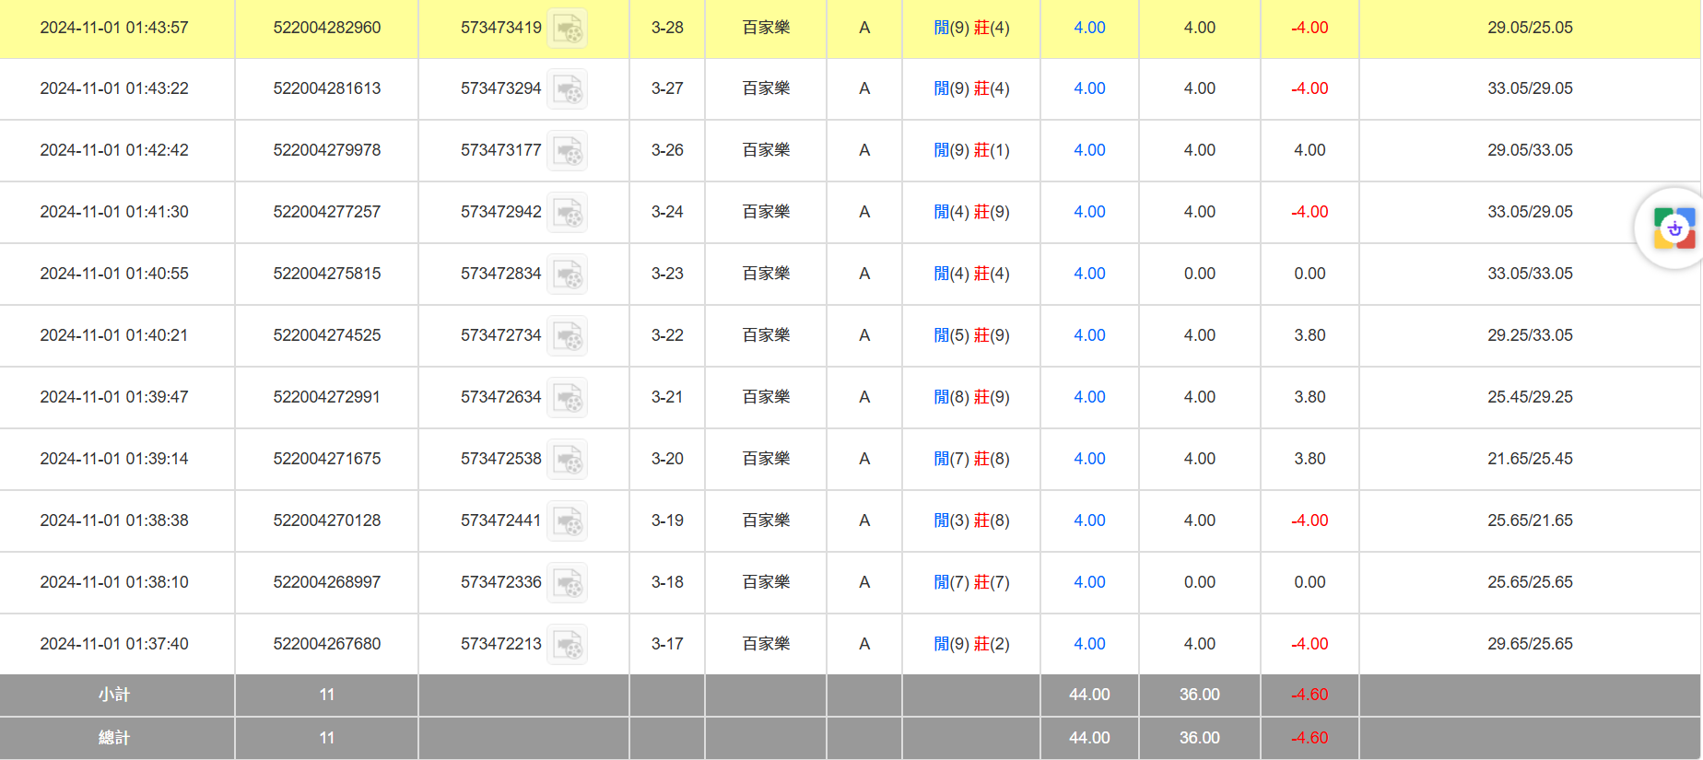Click the replay icon beside 573472834
Image resolution: width=1703 pixels, height=760 pixels.
click(x=567, y=275)
